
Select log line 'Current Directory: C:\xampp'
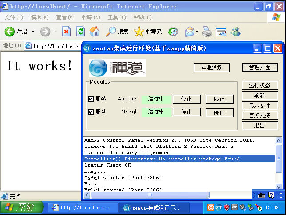pyautogui.click(x=179, y=152)
